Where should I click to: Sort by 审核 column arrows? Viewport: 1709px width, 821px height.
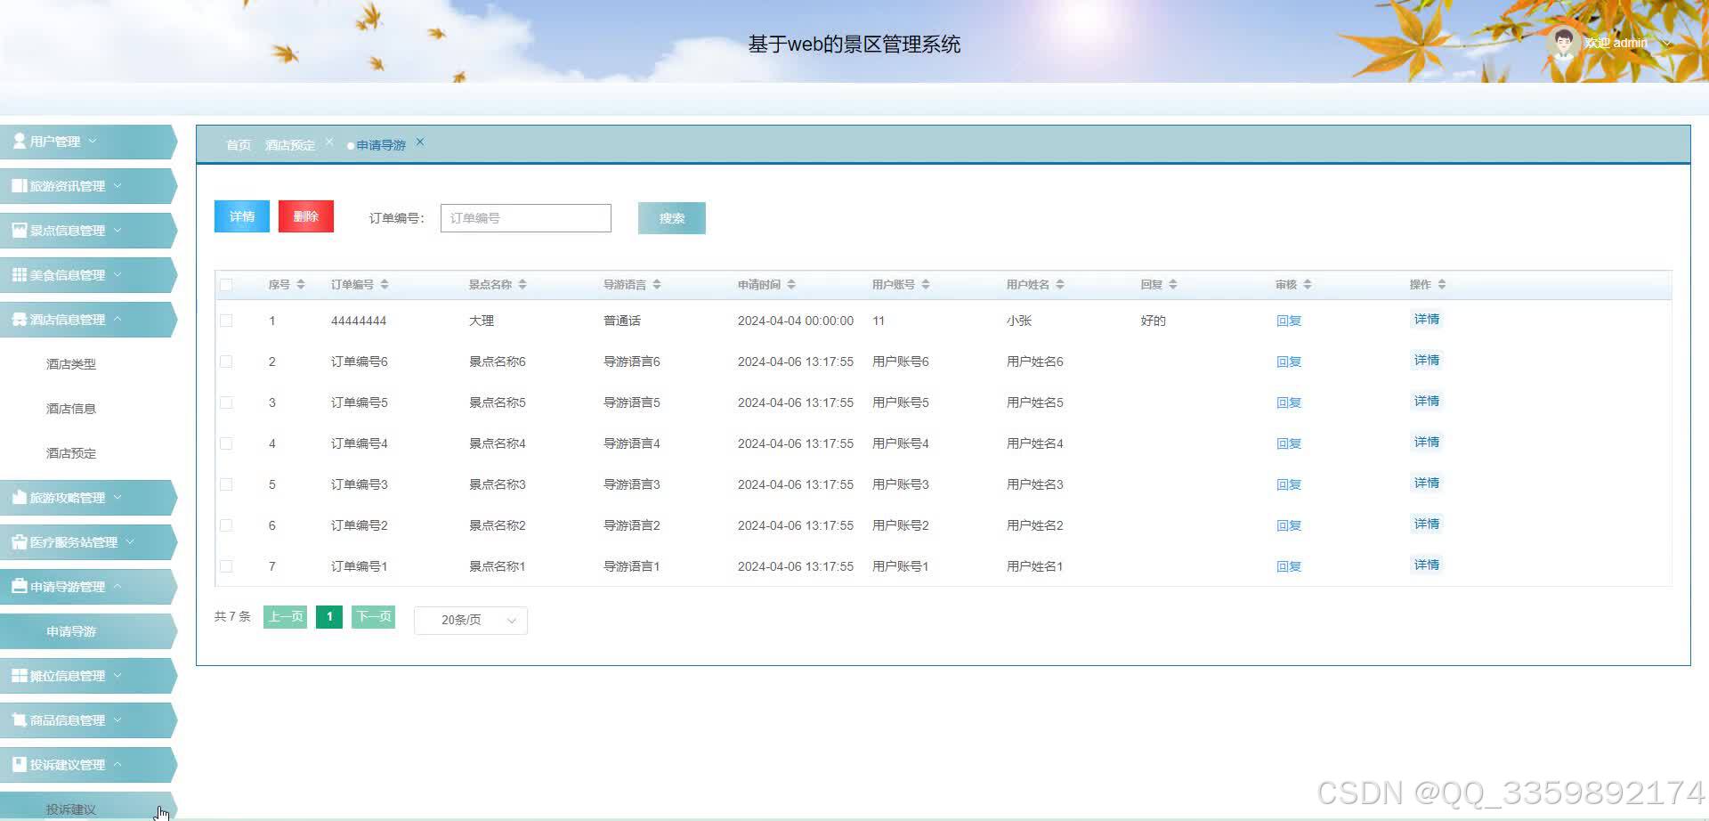point(1308,284)
